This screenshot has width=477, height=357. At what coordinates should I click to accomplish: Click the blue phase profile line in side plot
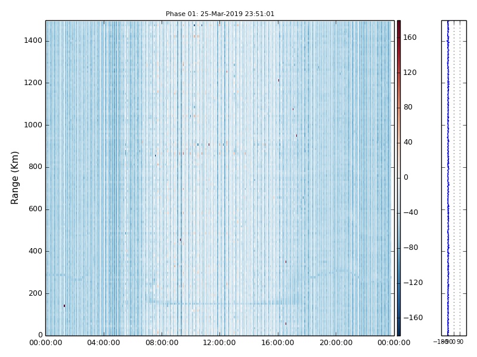tap(448, 178)
